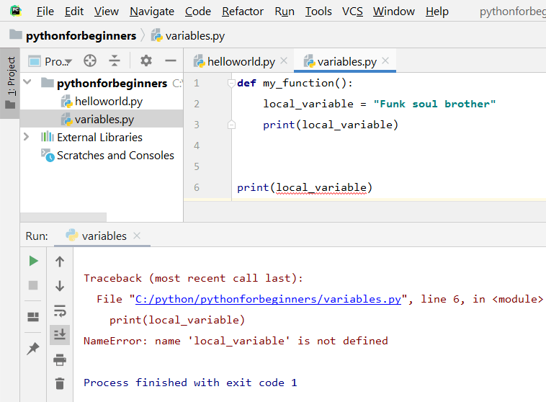Open the VCS menu
The image size is (546, 402).
(352, 12)
